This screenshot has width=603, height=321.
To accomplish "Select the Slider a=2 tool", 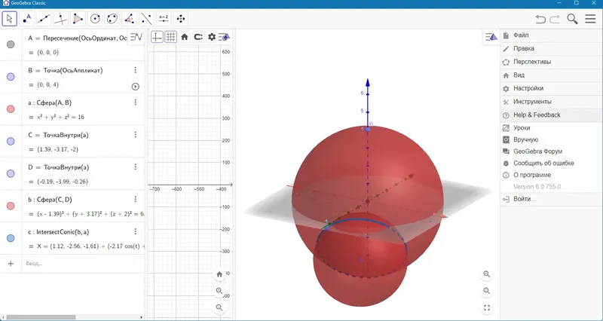I will (x=164, y=18).
